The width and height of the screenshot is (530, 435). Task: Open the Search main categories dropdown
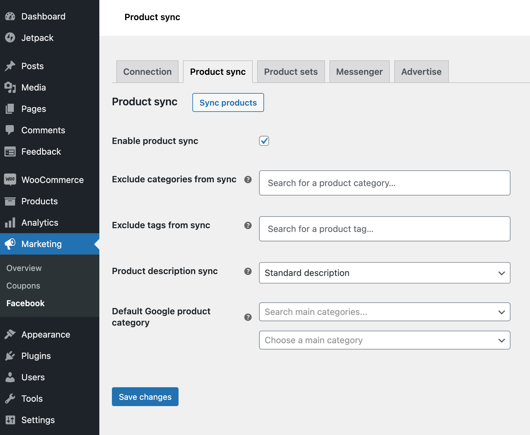(x=384, y=312)
